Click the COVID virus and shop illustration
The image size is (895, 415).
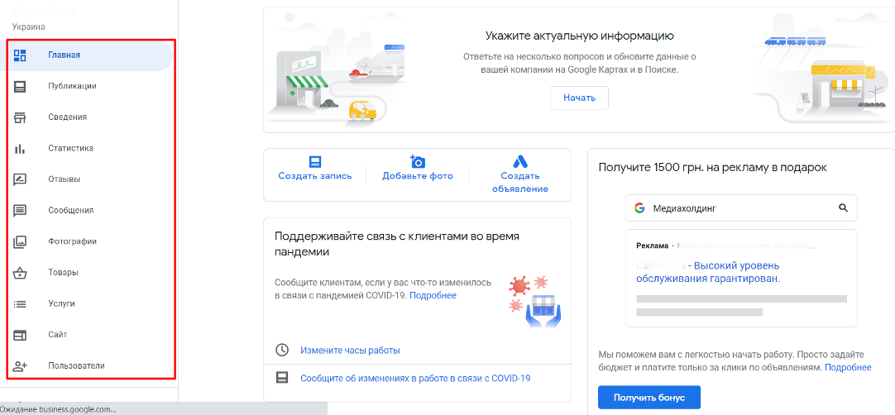coord(534,301)
